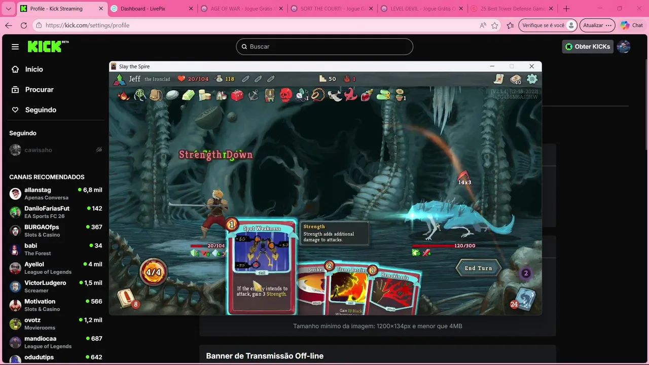Click the green crystal relic
649x365 pixels.
tap(189, 95)
